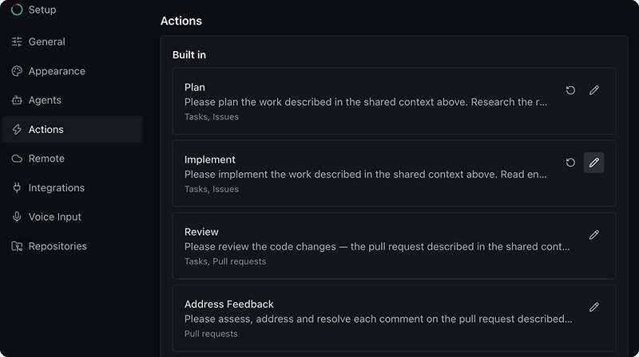Reset the Implement action to default
639x357 pixels.
point(570,163)
